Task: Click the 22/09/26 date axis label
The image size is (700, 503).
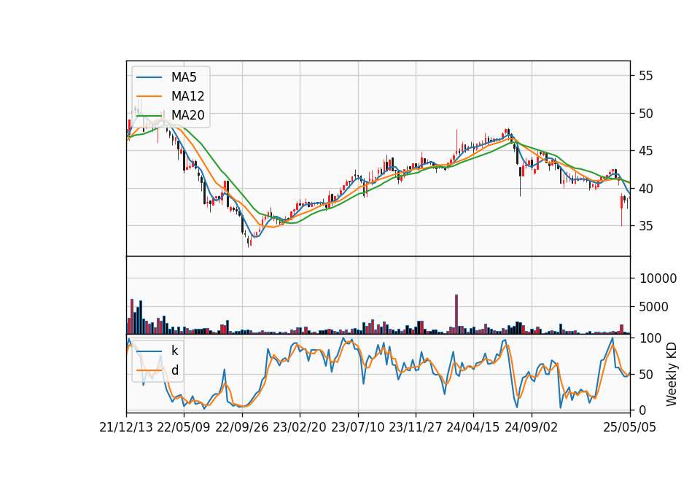Action: pyautogui.click(x=242, y=427)
